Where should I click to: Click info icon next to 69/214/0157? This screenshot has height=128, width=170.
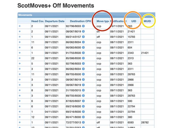83,37
